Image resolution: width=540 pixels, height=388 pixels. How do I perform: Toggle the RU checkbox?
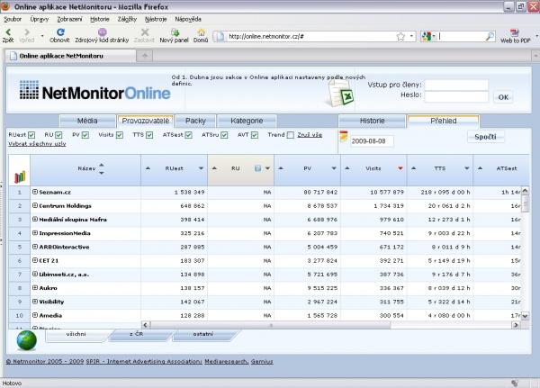58,135
